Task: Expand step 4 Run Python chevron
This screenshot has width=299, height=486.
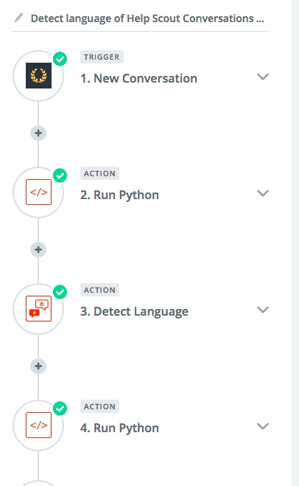Action: point(263,426)
